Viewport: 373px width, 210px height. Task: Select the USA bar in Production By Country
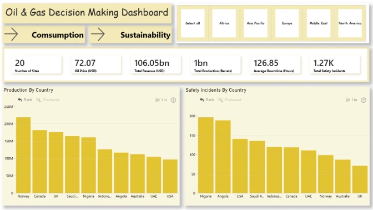(170, 176)
